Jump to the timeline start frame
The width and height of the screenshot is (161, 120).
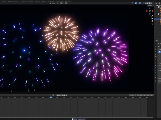[x=57, y=95]
